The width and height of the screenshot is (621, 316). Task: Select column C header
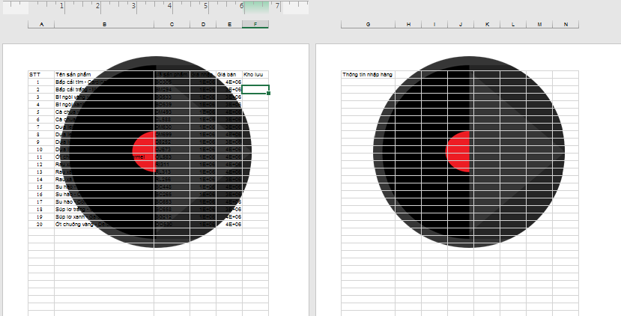coord(172,24)
